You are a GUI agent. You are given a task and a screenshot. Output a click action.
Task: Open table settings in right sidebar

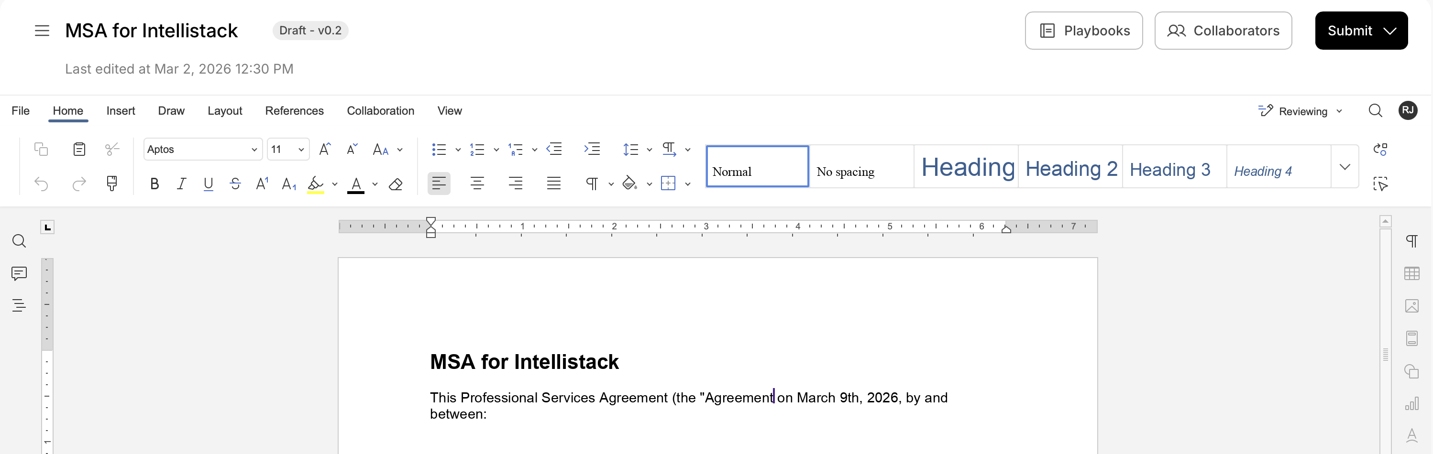1411,273
